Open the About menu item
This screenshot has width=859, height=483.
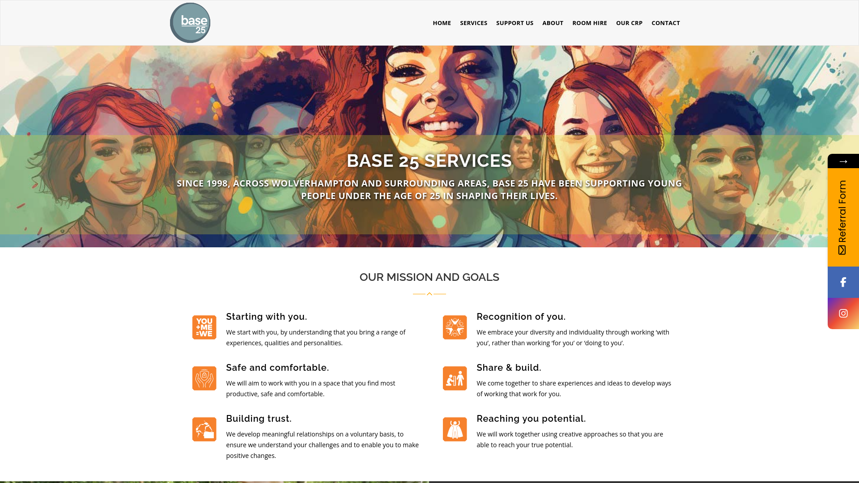553,23
